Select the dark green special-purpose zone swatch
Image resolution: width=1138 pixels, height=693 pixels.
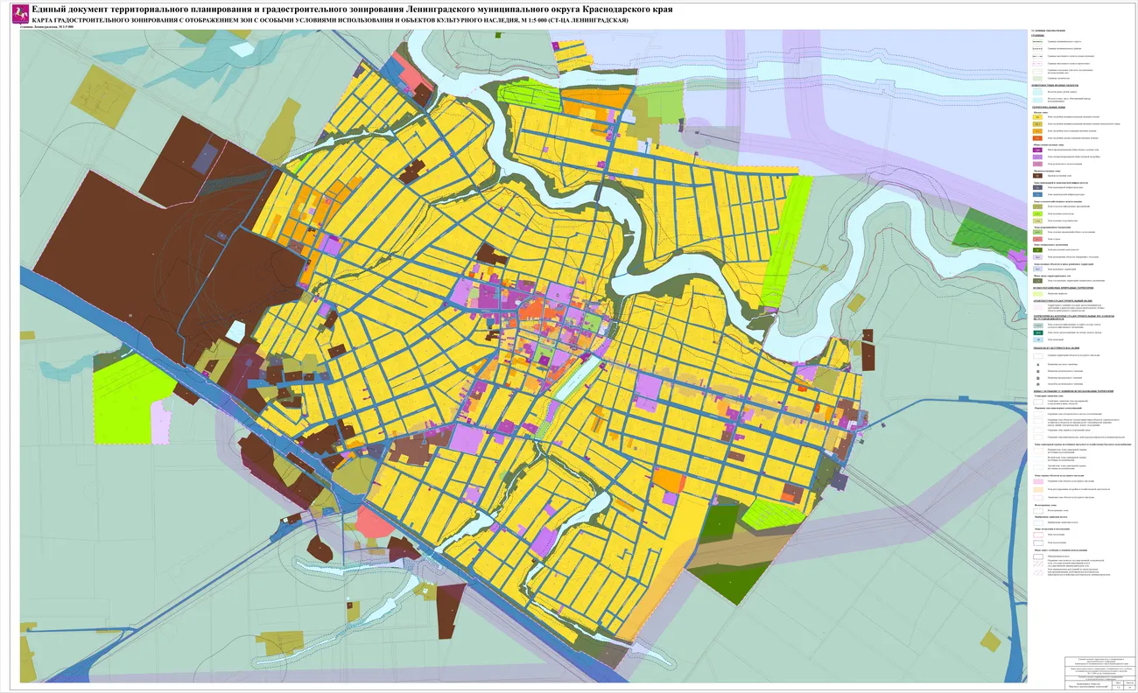coord(1037,250)
